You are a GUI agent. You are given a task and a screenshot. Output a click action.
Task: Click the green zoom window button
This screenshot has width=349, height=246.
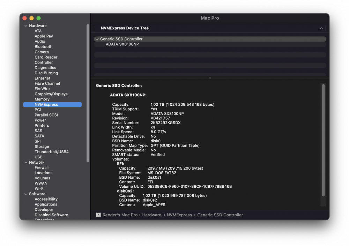click(x=38, y=18)
